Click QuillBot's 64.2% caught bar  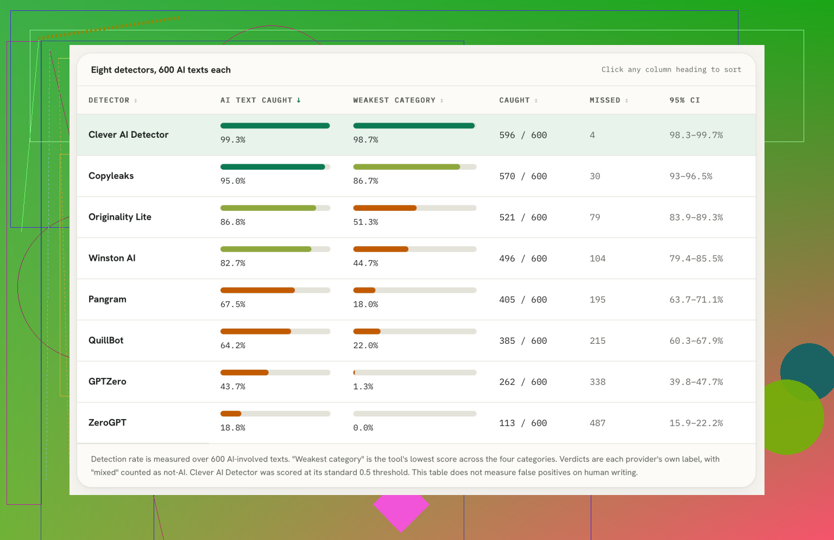275,331
